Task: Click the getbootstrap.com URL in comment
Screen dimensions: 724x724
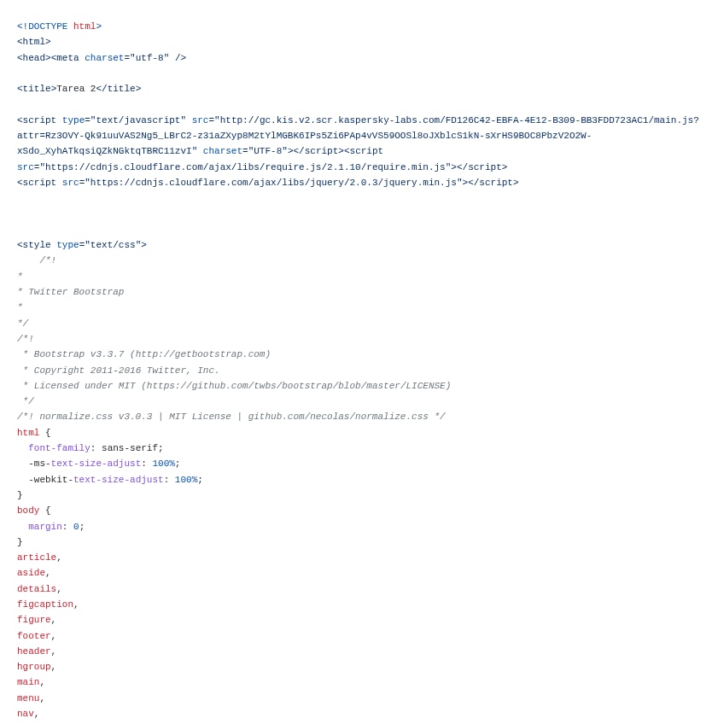Action: tap(201, 354)
